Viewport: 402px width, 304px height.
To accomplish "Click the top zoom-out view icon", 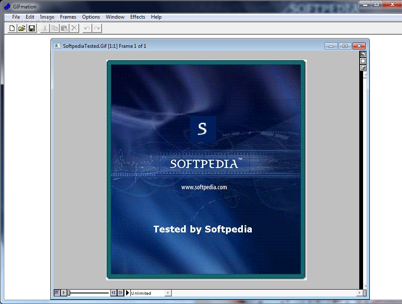I will (363, 54).
